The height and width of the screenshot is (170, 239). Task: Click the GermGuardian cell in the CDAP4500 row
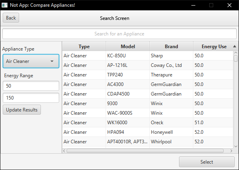coord(172,94)
